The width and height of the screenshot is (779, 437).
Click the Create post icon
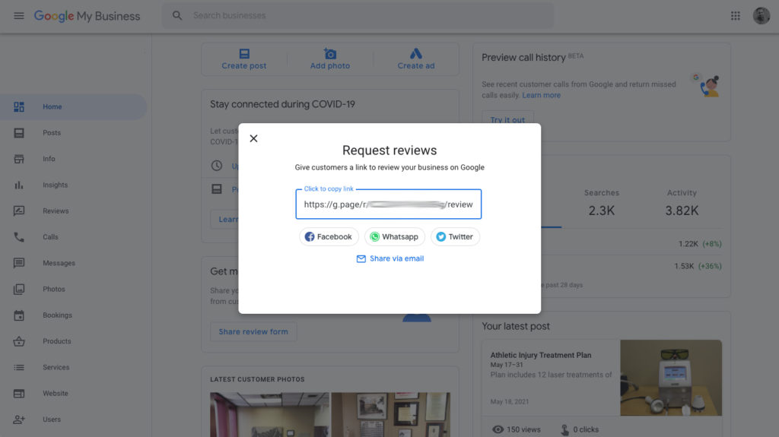click(244, 54)
